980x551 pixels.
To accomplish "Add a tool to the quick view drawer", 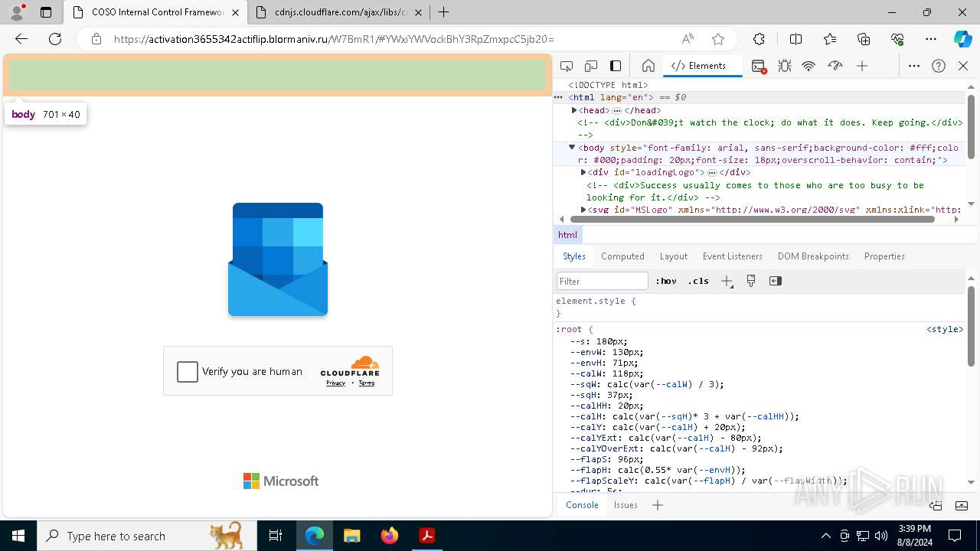I will click(x=658, y=505).
